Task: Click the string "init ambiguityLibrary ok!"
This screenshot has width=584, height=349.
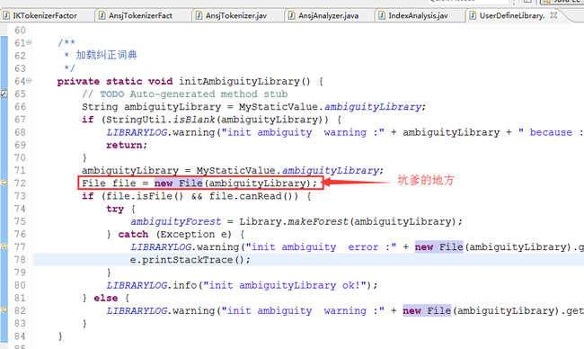Action: [x=285, y=285]
